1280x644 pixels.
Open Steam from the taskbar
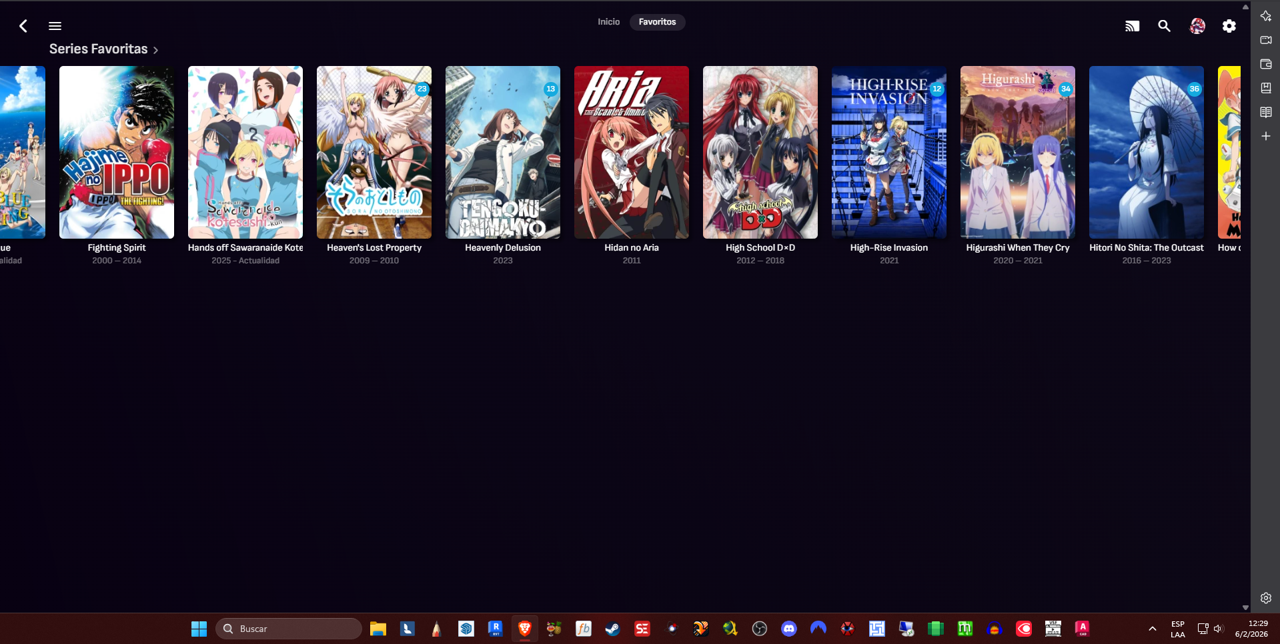point(613,629)
